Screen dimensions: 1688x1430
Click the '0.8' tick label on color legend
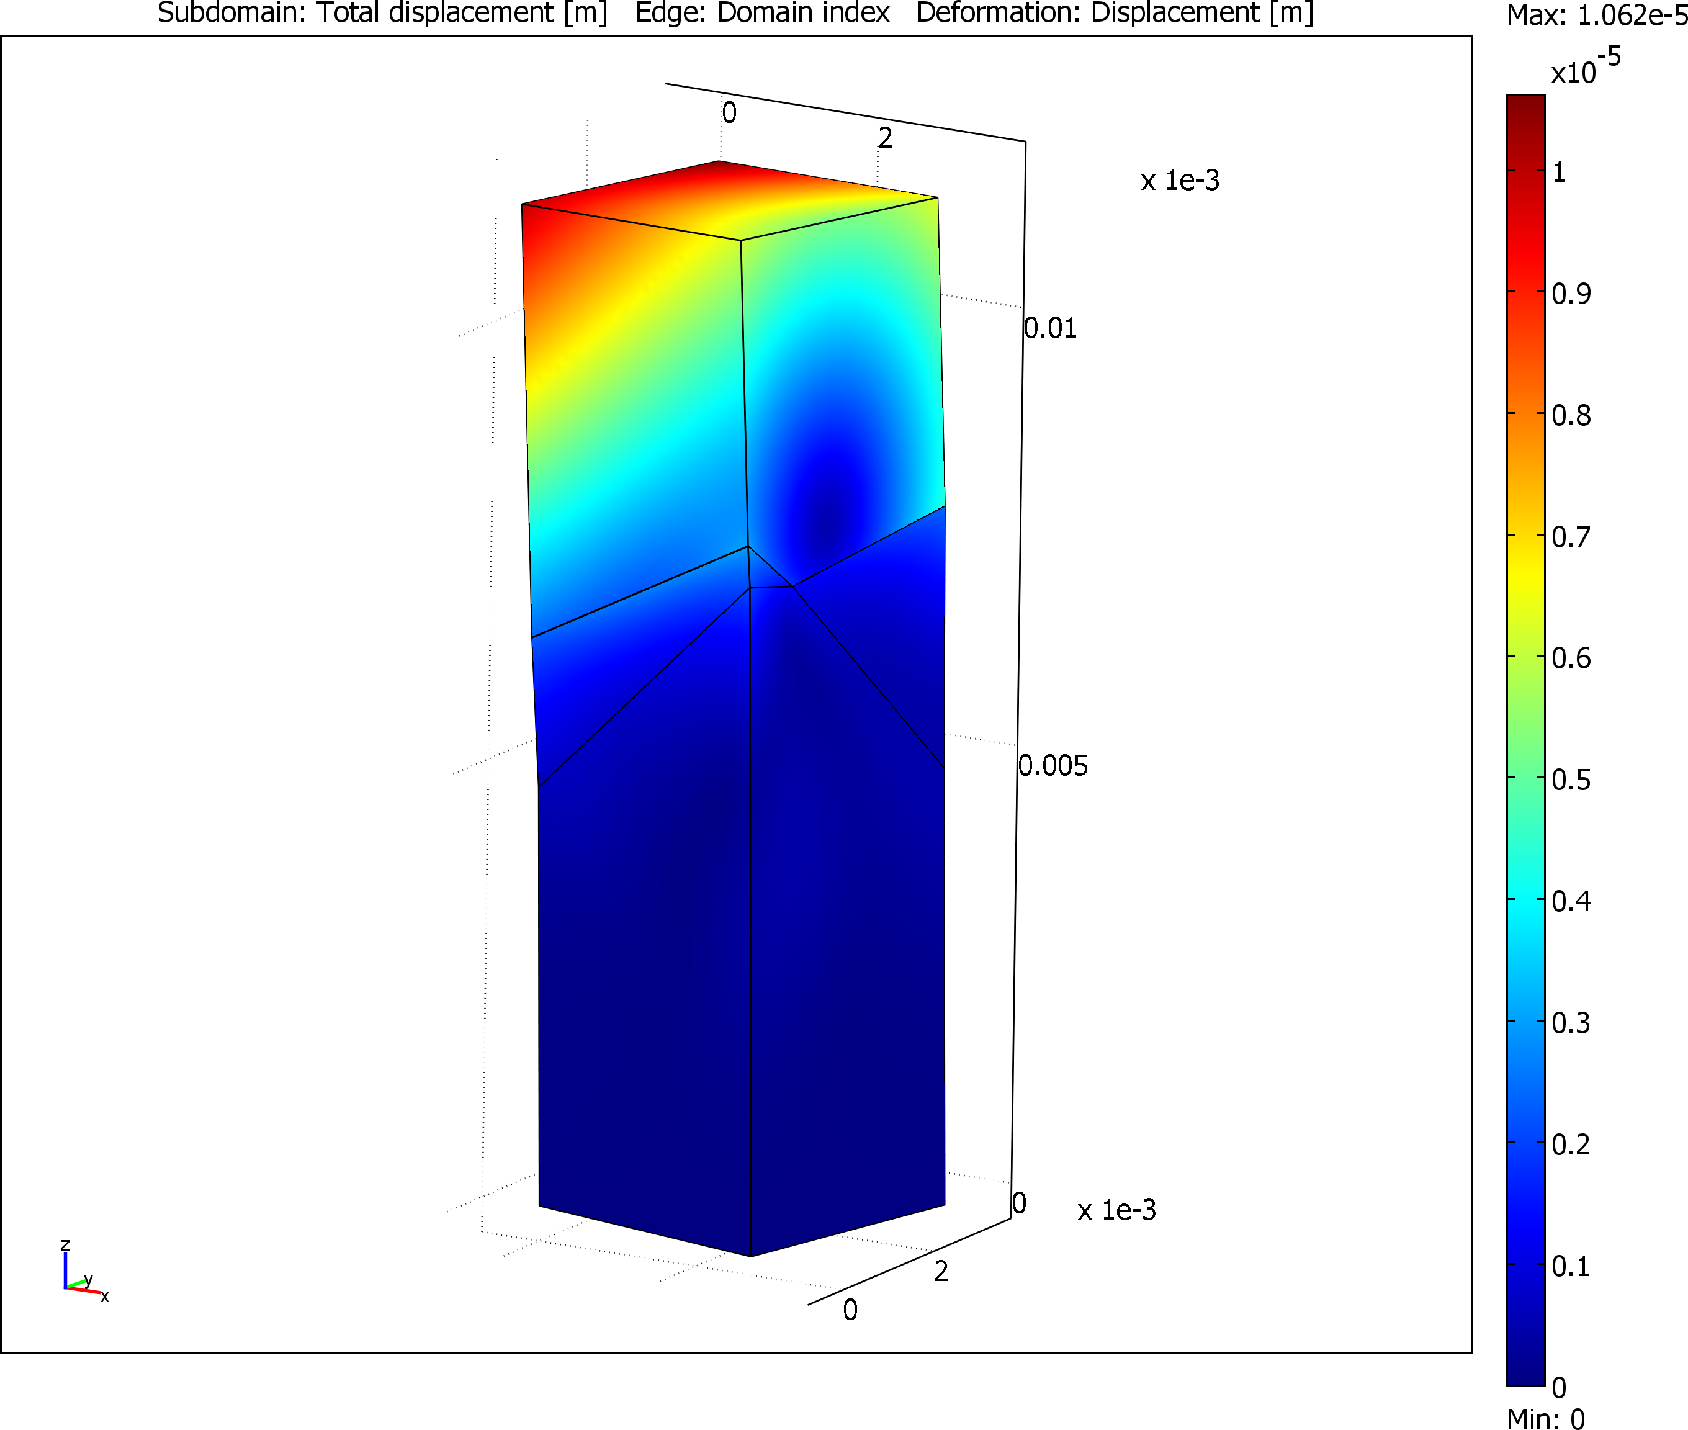(1571, 415)
